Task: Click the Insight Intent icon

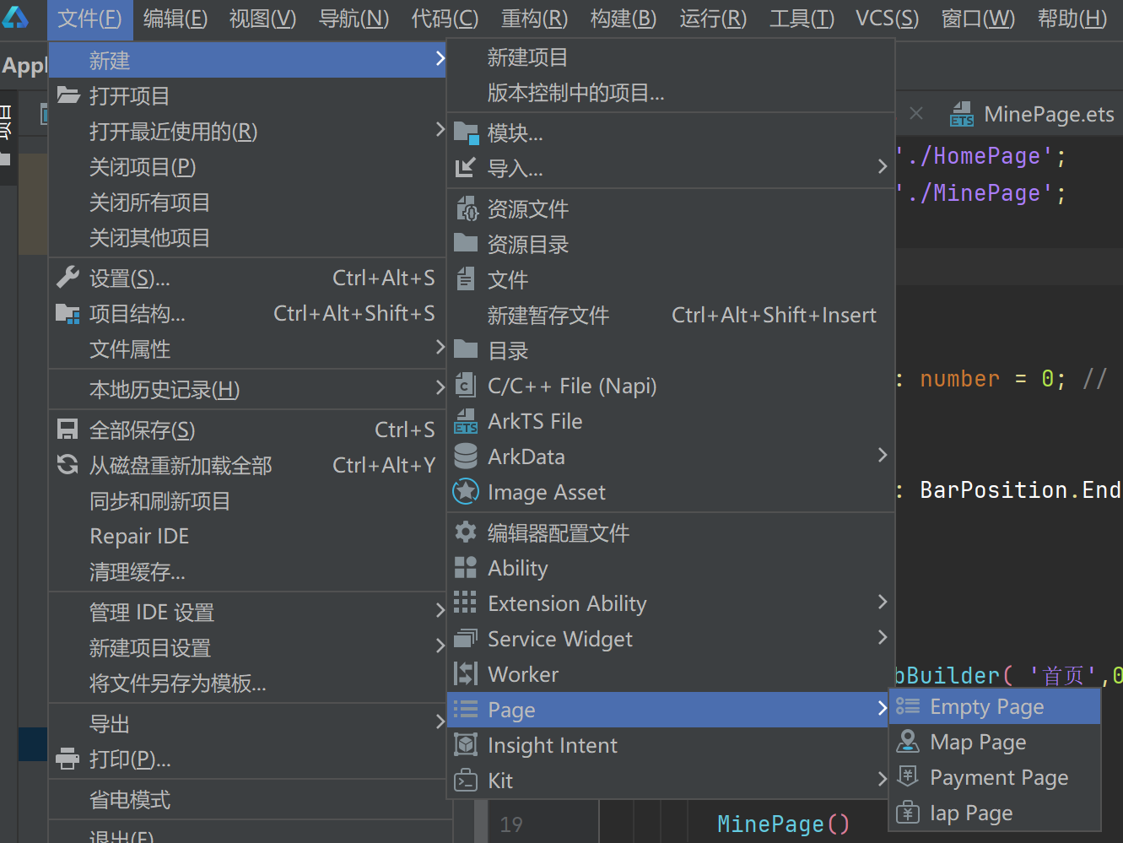Action: (x=466, y=744)
